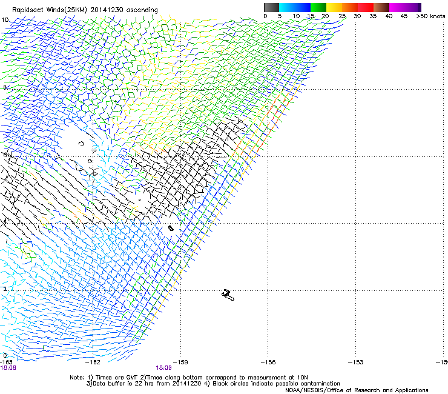Click the yellow 20-25 knots legend color
This screenshot has height=394, width=448.
point(334,7)
